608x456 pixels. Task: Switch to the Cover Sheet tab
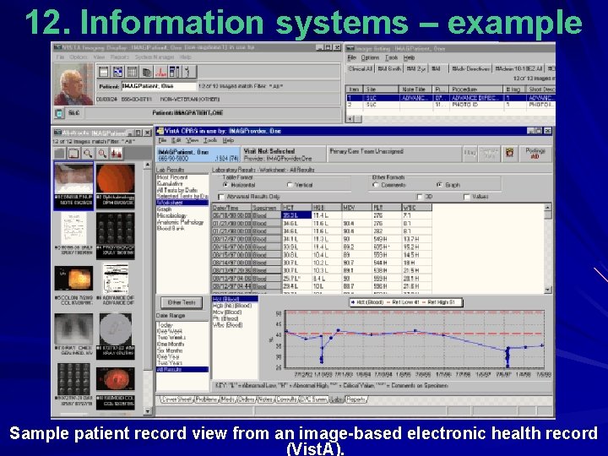(176, 399)
